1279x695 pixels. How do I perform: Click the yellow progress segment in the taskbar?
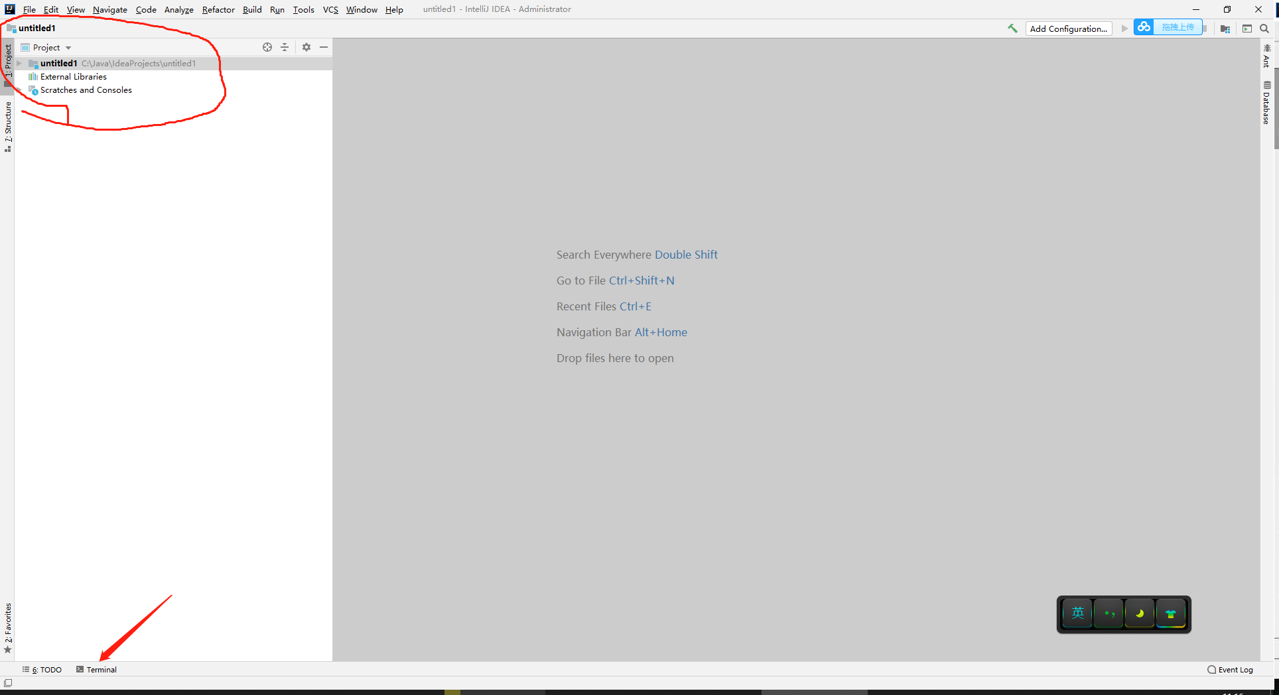tap(452, 692)
